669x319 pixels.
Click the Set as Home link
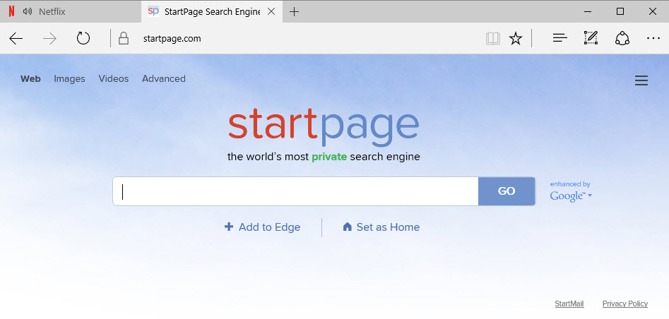381,227
